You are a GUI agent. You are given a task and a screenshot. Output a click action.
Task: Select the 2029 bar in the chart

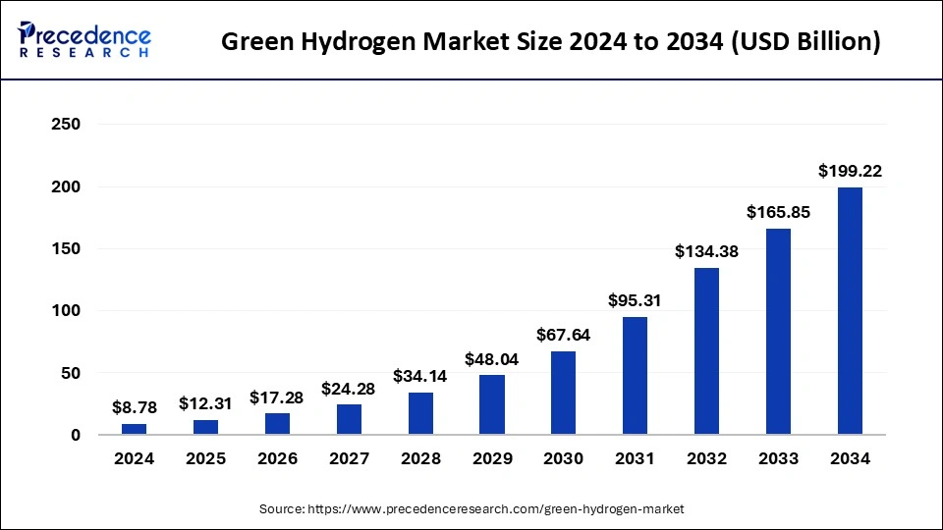coord(492,404)
